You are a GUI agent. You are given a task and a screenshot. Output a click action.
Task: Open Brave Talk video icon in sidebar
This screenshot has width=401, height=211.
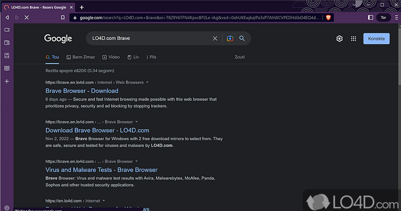(x=7, y=30)
